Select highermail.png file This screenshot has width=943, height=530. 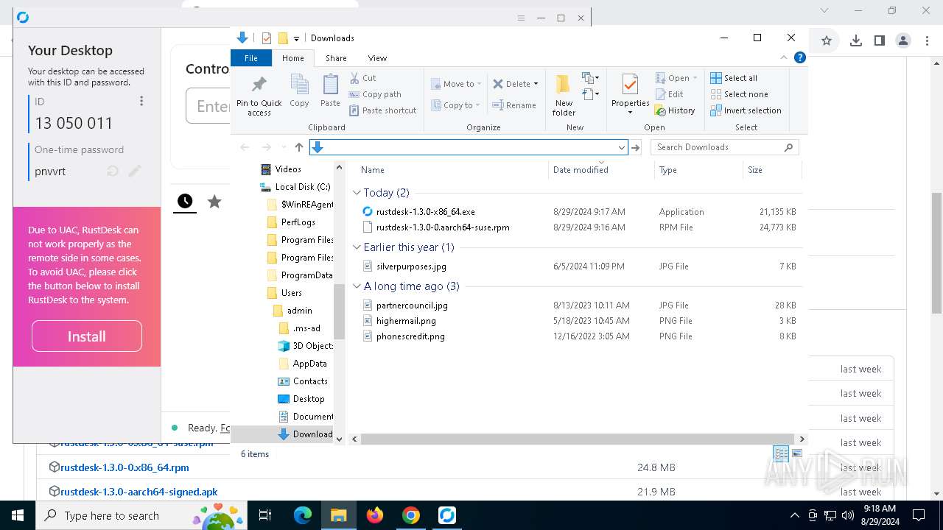[x=406, y=321]
